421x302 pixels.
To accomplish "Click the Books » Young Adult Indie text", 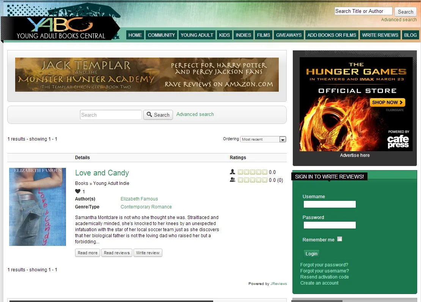I will (x=102, y=183).
